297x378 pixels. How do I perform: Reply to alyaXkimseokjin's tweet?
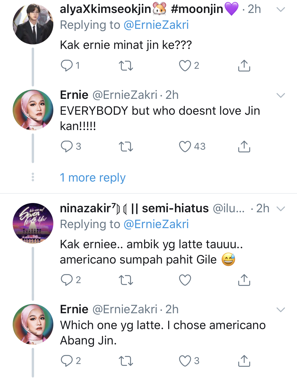click(x=67, y=66)
